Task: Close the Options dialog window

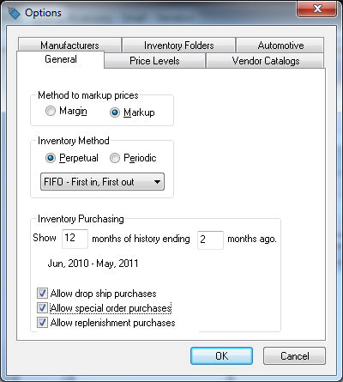Action: (317, 9)
